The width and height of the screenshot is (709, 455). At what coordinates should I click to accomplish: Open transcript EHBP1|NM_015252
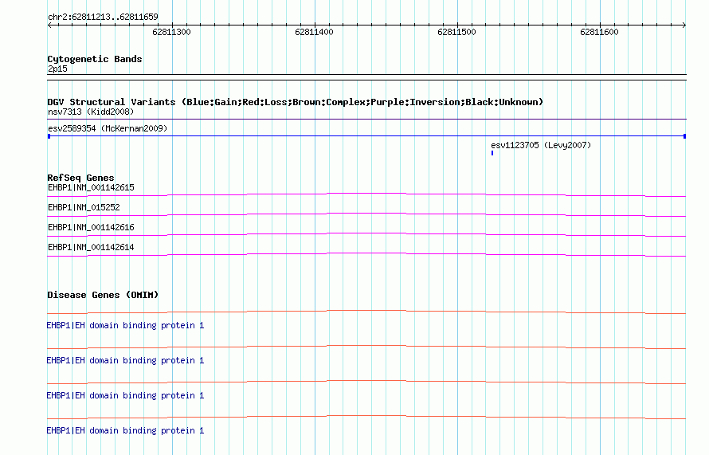click(84, 207)
